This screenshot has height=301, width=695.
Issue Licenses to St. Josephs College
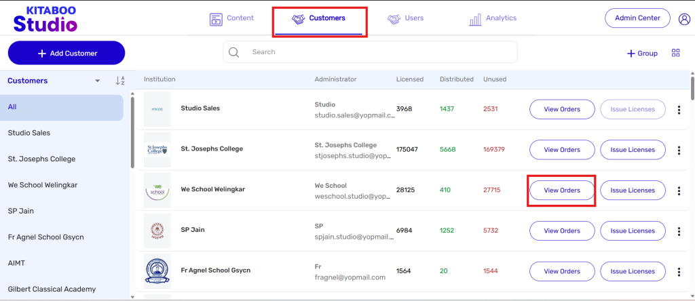[633, 150]
